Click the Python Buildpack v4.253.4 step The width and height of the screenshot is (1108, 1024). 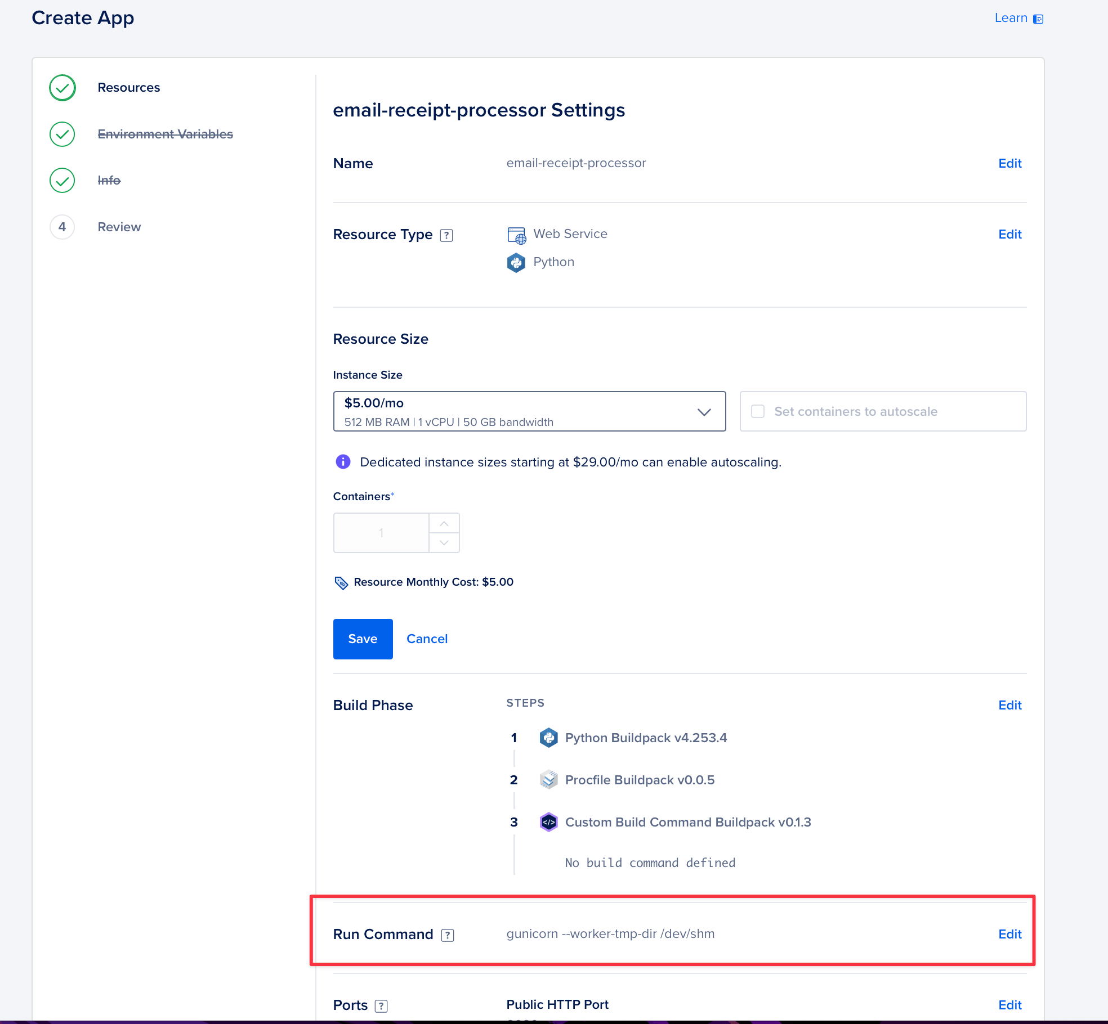pyautogui.click(x=646, y=738)
